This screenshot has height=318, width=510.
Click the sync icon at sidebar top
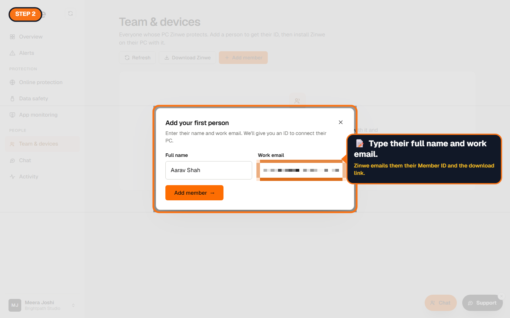(x=70, y=13)
